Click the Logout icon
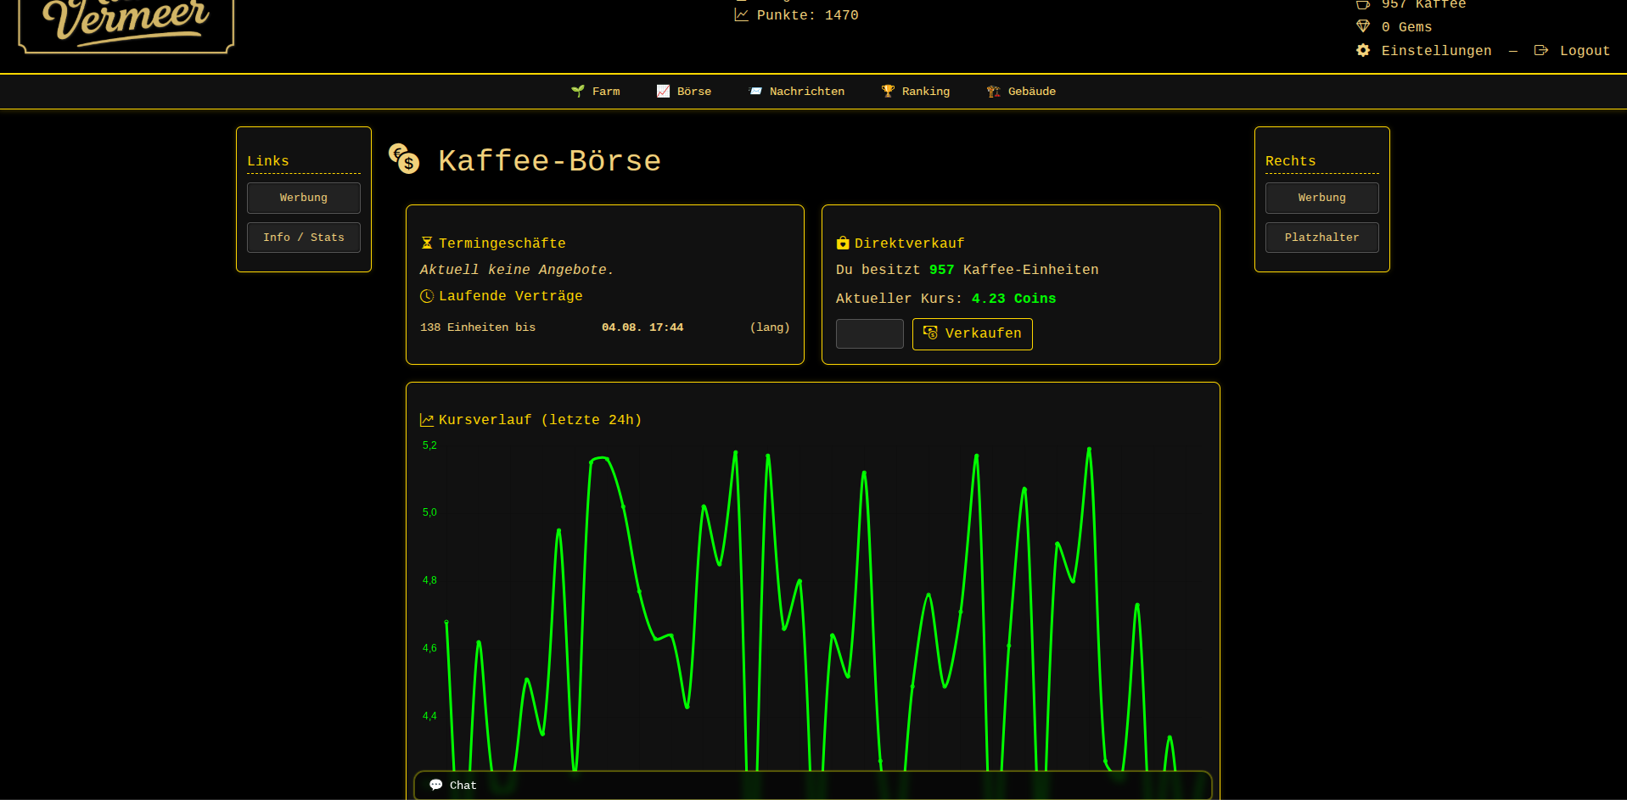 [1540, 51]
